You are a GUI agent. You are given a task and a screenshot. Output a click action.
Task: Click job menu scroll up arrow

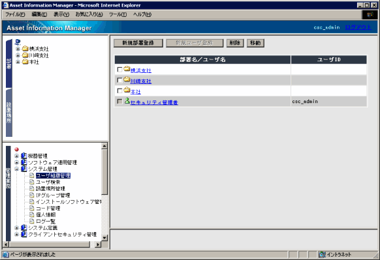pyautogui.click(x=104, y=146)
